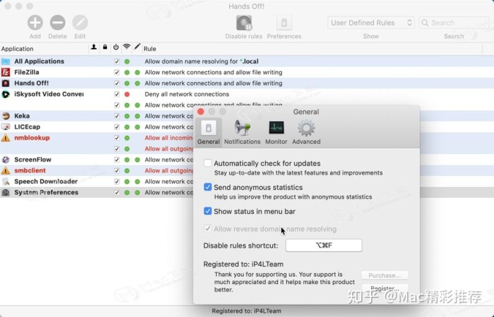The width and height of the screenshot is (494, 317).
Task: Toggle the System Preferences rule enabled checkbox
Action: 117,192
